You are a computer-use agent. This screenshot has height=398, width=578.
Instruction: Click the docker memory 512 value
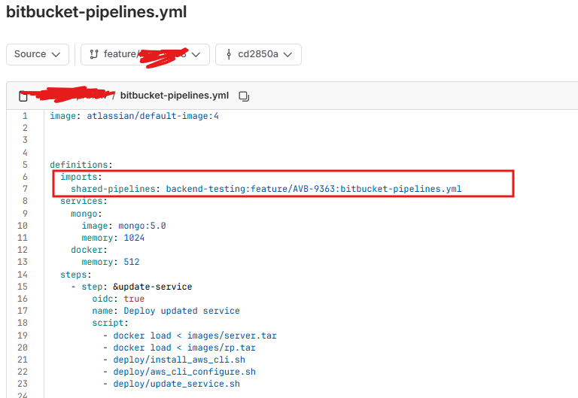coord(132,262)
